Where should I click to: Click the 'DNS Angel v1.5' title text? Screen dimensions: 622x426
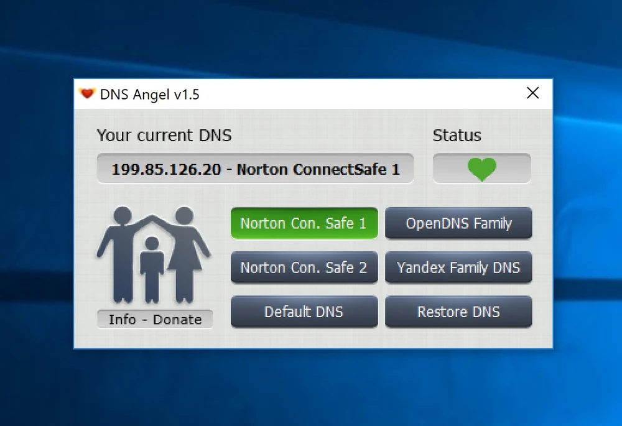[149, 95]
